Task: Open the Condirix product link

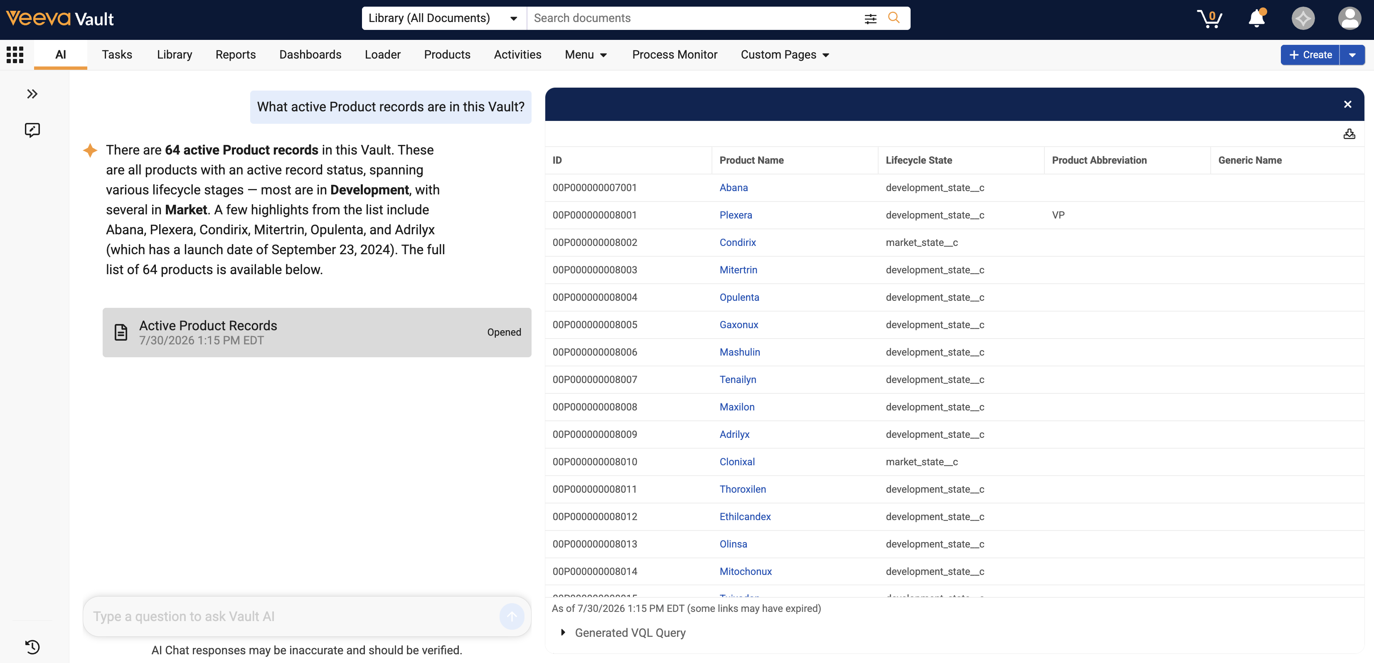Action: coord(738,243)
